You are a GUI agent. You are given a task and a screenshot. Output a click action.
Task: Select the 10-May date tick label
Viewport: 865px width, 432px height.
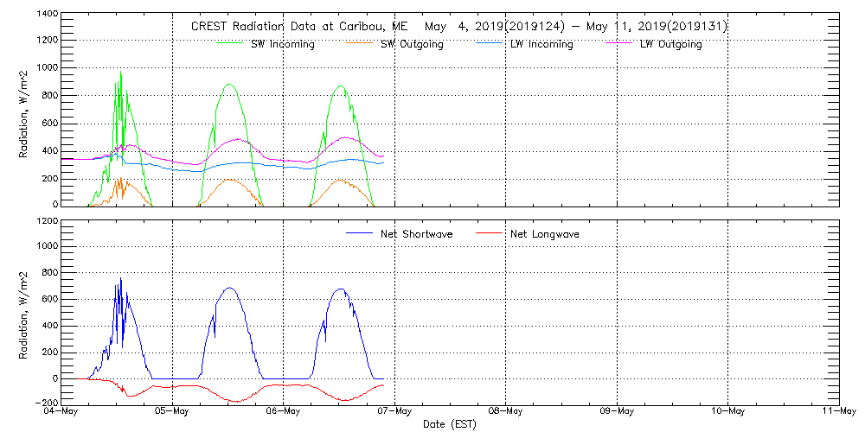[x=727, y=411]
